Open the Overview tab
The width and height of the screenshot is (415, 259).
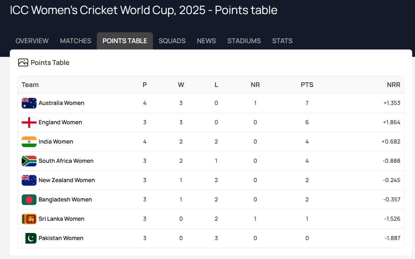click(32, 41)
